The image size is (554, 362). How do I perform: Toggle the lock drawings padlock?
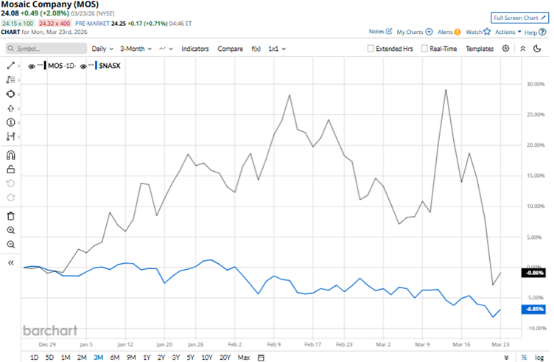click(x=10, y=170)
